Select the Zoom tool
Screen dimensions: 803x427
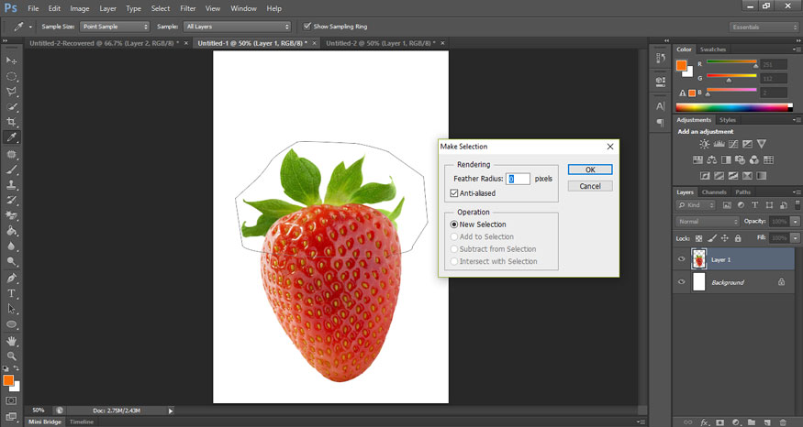coord(12,356)
